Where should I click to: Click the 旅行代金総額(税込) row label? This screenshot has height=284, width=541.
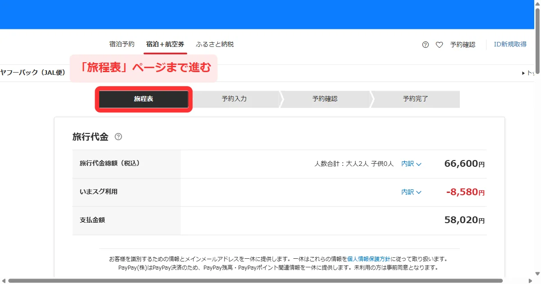tap(110, 163)
